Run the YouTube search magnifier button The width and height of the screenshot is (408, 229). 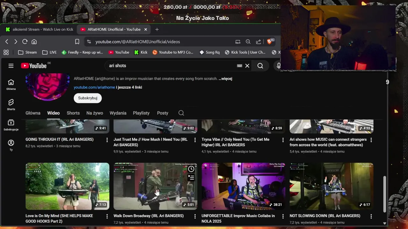[x=260, y=66]
